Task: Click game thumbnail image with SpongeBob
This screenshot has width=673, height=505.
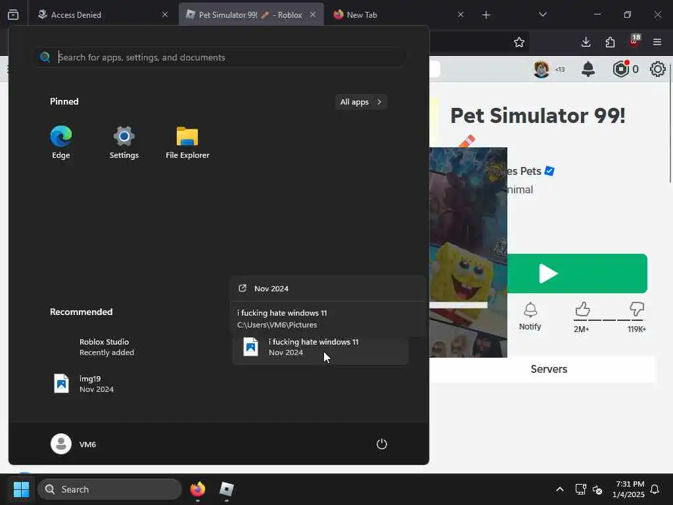Action: coord(468,252)
